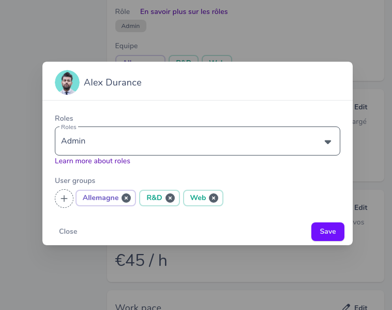Open En savoir plus sur les rôles link
This screenshot has width=392, height=310.
point(184,12)
